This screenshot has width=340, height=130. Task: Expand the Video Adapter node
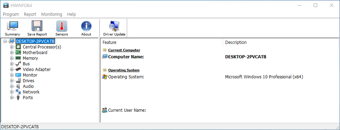click(12, 70)
